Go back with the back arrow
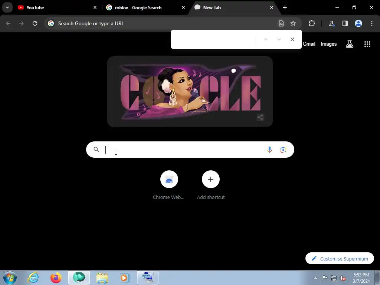Screen dimensions: 380x285 tap(8, 23)
